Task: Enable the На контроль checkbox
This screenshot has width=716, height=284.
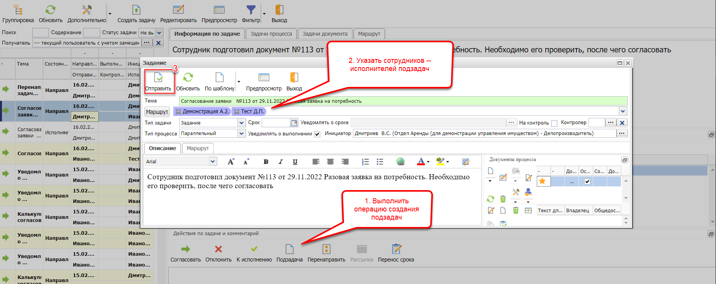Action: click(554, 123)
